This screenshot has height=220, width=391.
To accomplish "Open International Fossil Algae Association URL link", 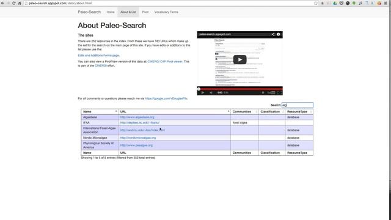I will point(142,130).
